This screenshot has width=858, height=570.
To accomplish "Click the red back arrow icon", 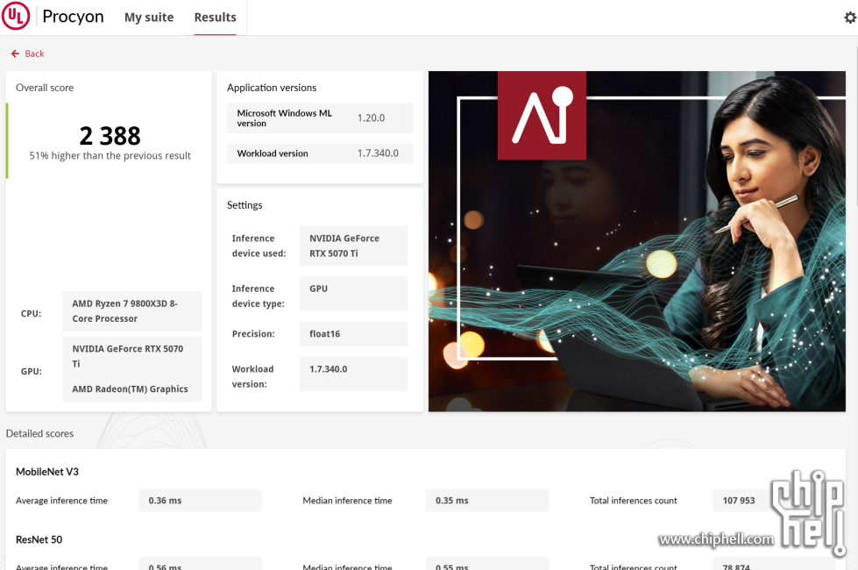I will pyautogui.click(x=15, y=53).
